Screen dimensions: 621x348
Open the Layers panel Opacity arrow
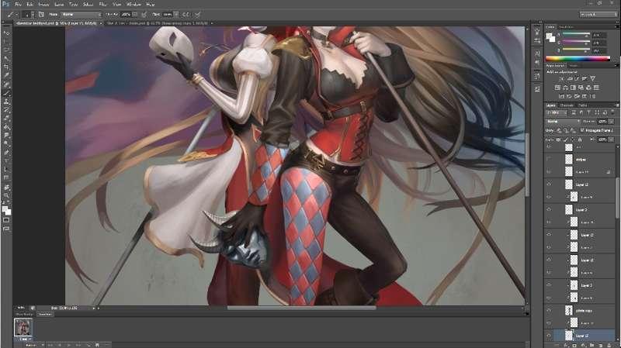pos(612,121)
